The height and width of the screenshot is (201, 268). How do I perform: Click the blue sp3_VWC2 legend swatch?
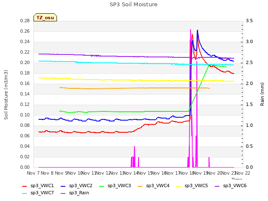click(x=63, y=186)
